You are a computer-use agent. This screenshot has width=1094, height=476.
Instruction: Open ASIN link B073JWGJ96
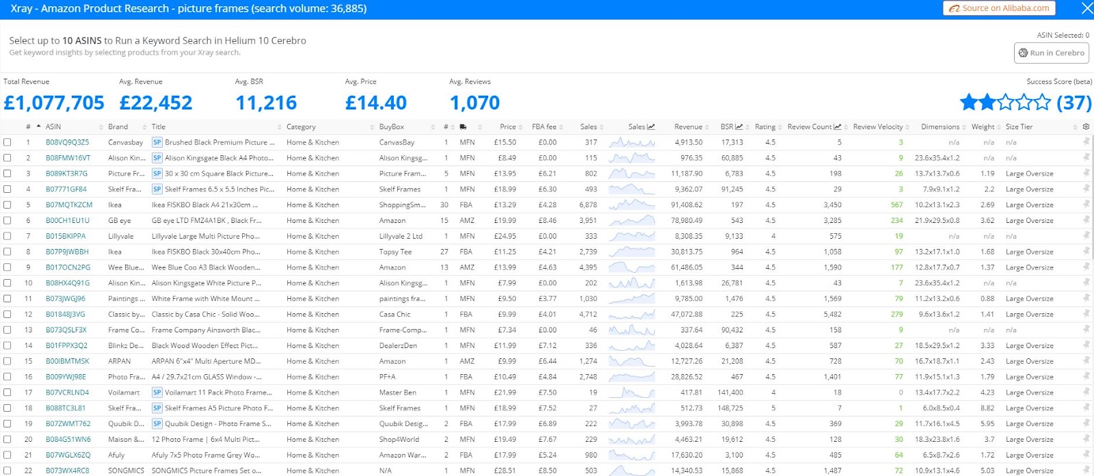tap(66, 299)
